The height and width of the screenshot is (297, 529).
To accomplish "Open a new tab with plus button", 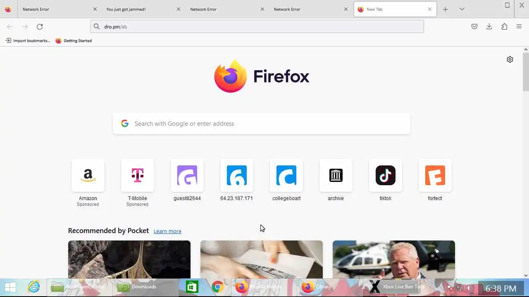I will 445,9.
